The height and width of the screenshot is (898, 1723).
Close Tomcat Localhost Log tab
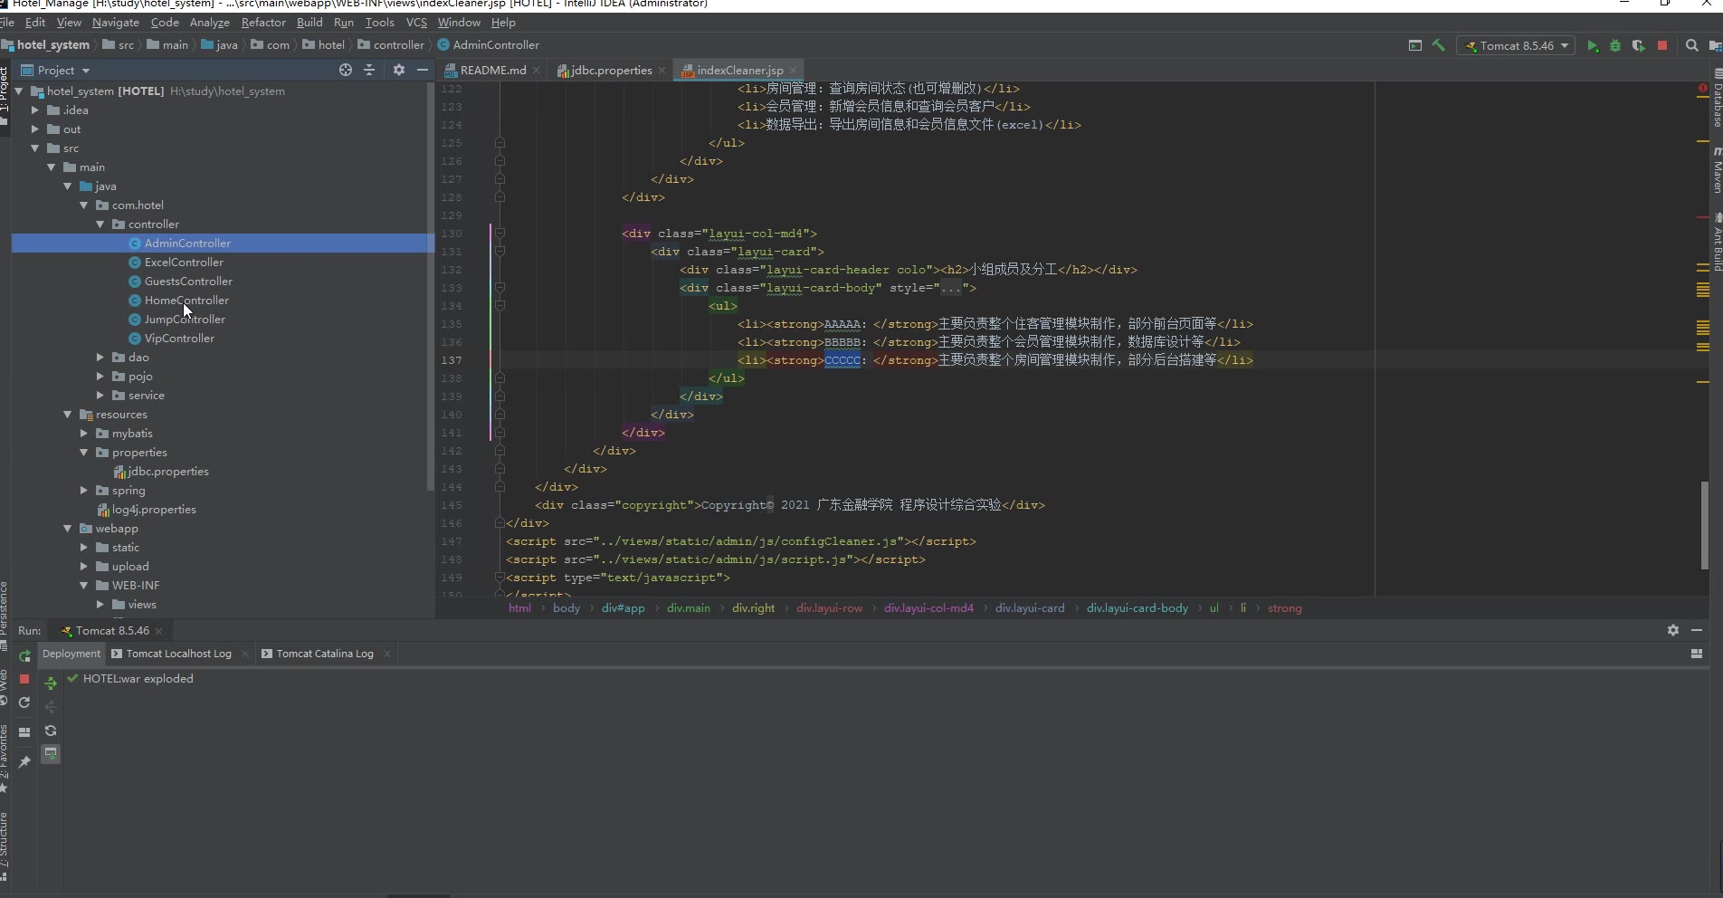coord(244,654)
